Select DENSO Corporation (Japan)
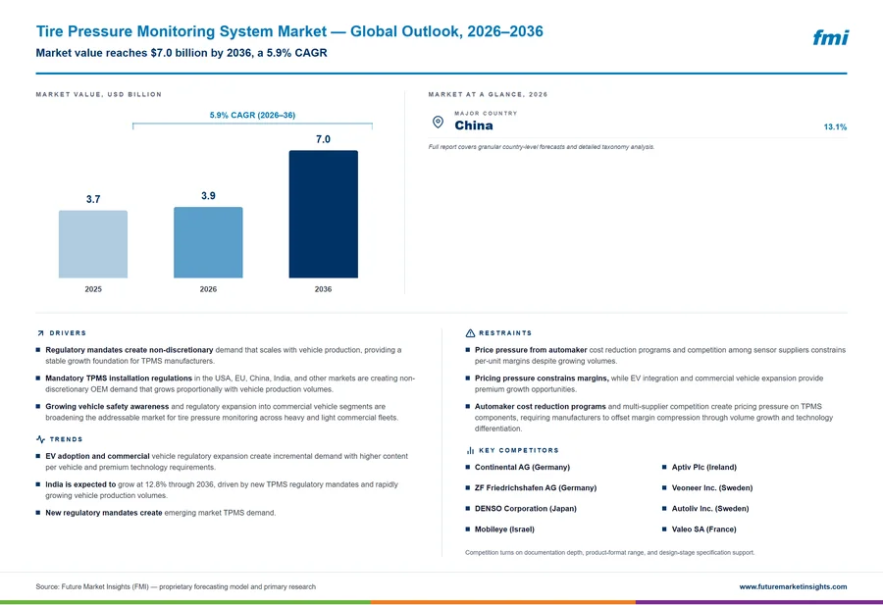Screen dimensions: 883x605 pyautogui.click(x=526, y=508)
